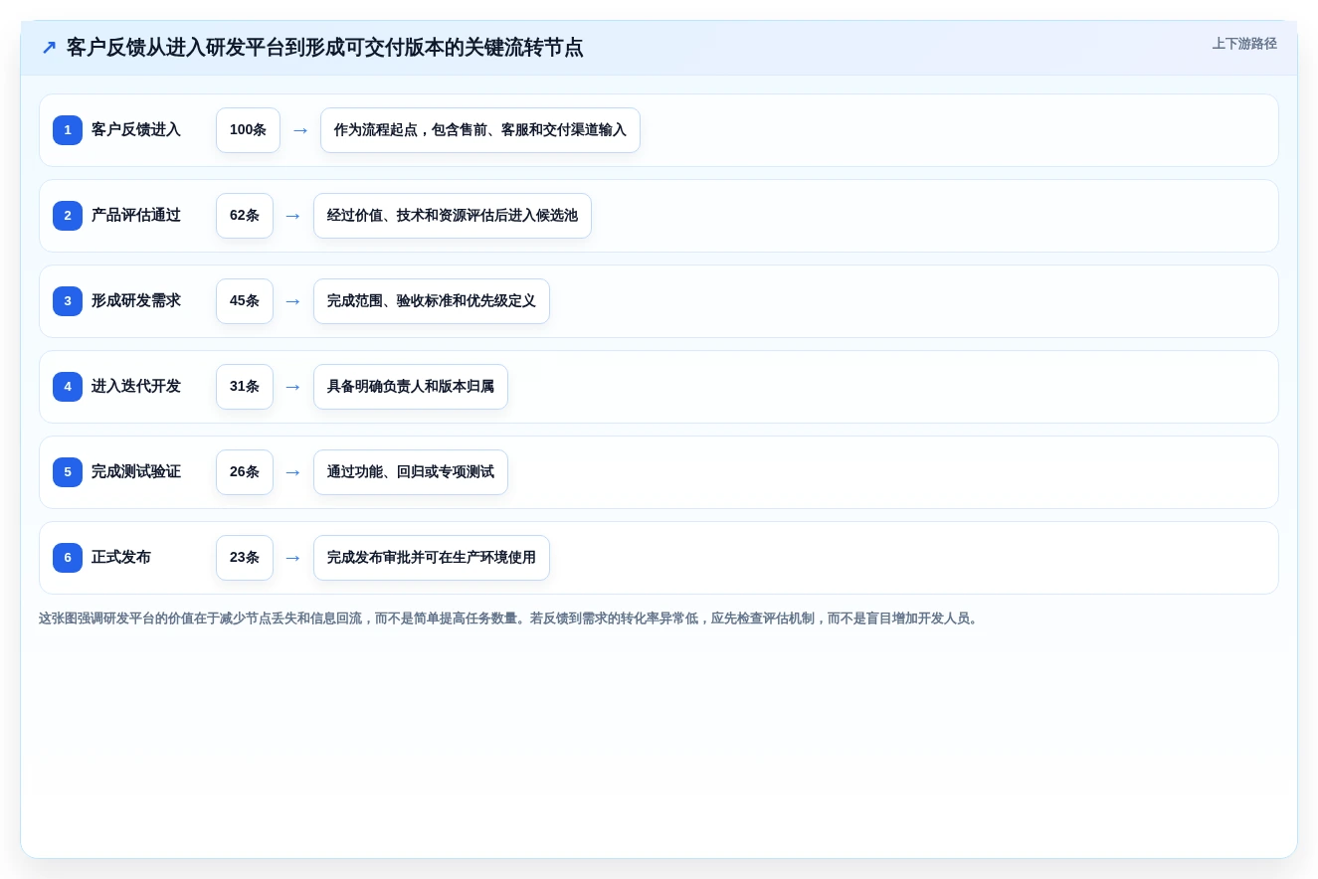Screen dimensions: 1318x879
Task: Click the step 5 number badge
Action: click(68, 472)
